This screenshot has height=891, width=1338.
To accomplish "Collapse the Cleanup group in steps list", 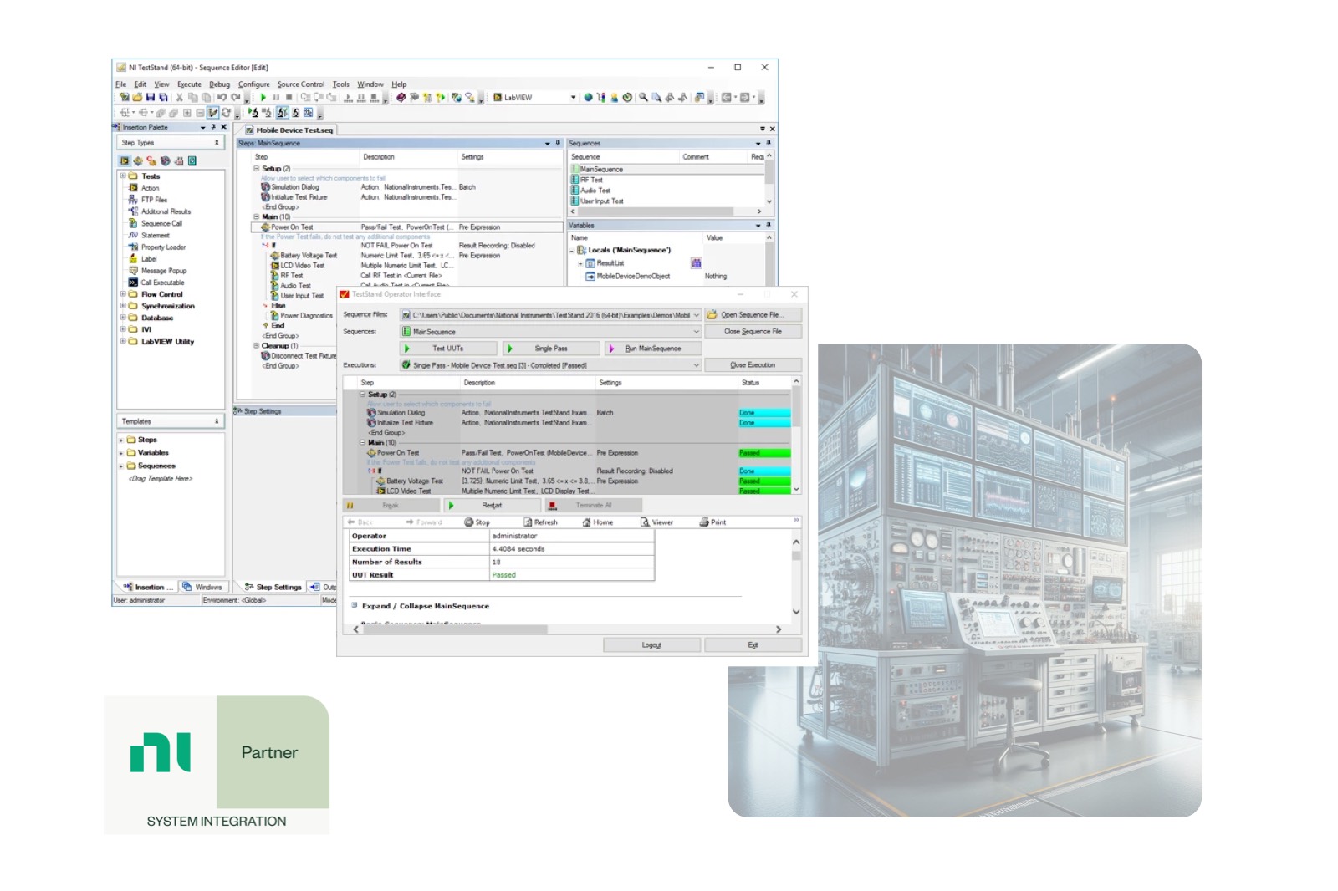I will click(x=257, y=345).
